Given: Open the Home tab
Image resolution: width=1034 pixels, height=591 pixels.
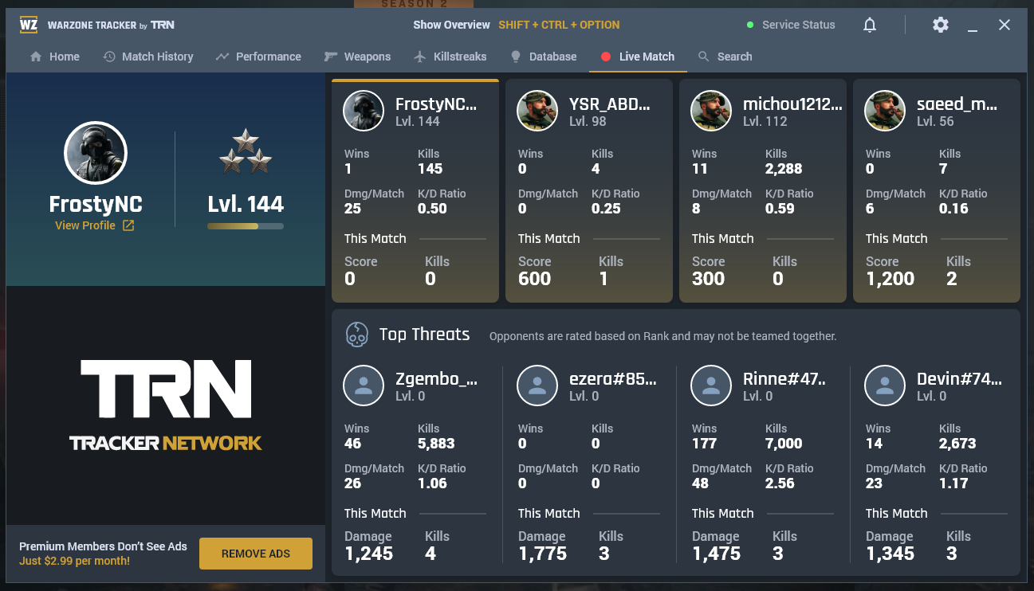Looking at the screenshot, I should point(54,57).
